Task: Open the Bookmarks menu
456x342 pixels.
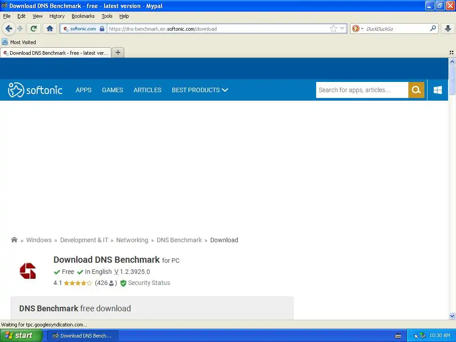Action: point(83,16)
